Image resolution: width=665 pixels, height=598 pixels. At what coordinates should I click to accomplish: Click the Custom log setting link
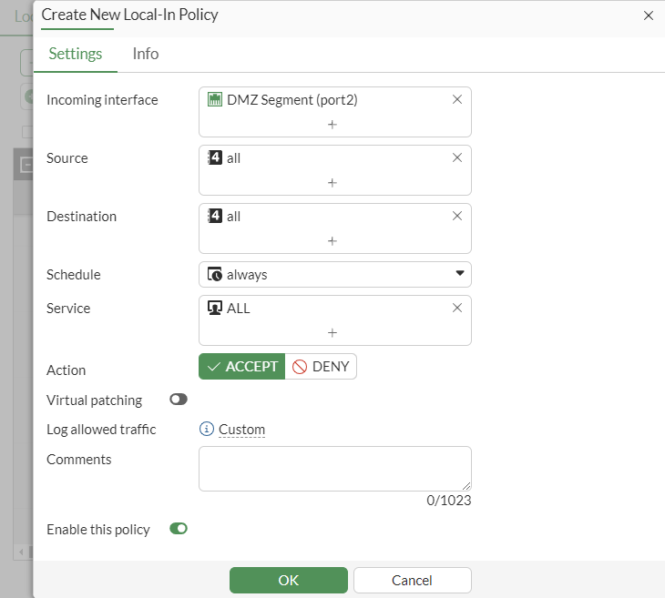241,430
